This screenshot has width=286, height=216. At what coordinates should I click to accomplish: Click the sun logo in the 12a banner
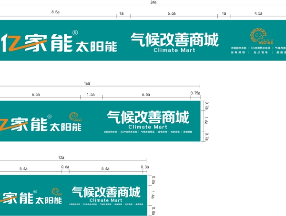click(56, 192)
